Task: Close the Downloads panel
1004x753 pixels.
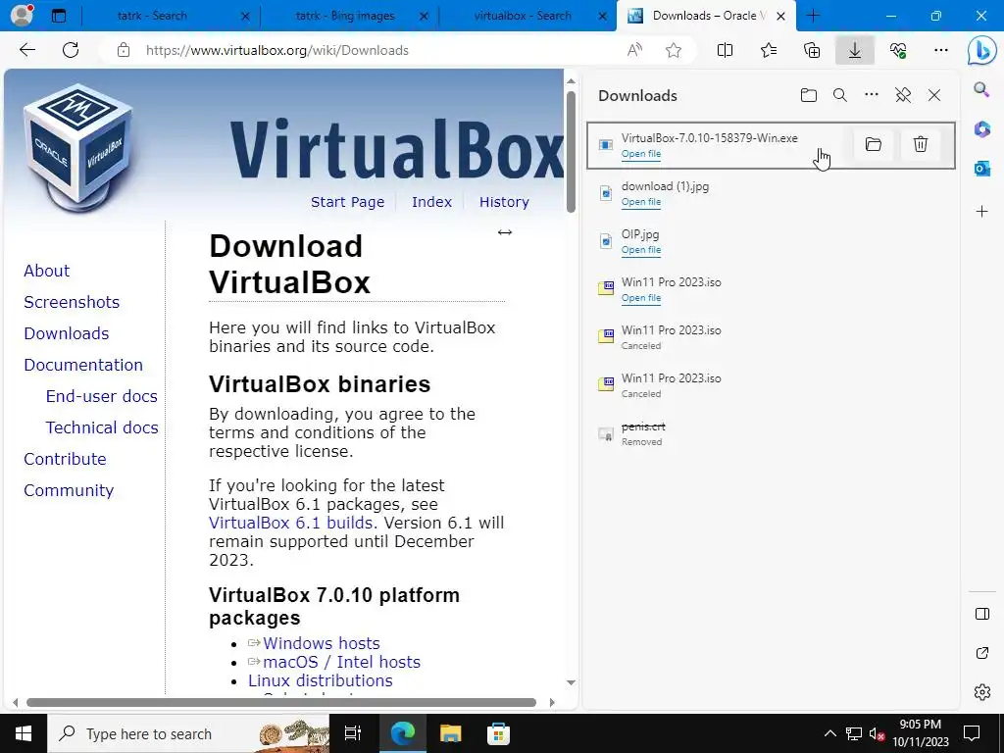Action: click(x=934, y=95)
